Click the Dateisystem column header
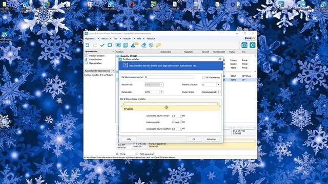The image size is (328, 184). click(166, 52)
